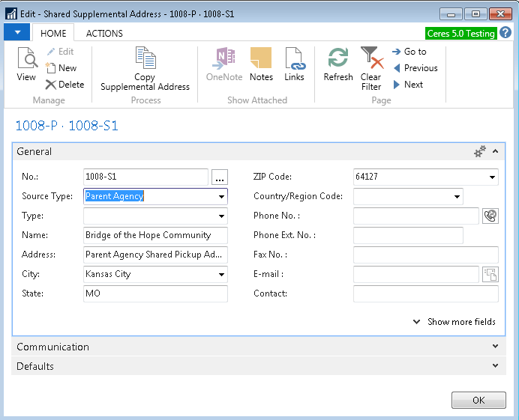Open the Notes attachment icon
Image resolution: width=519 pixels, height=420 pixels.
tap(261, 64)
